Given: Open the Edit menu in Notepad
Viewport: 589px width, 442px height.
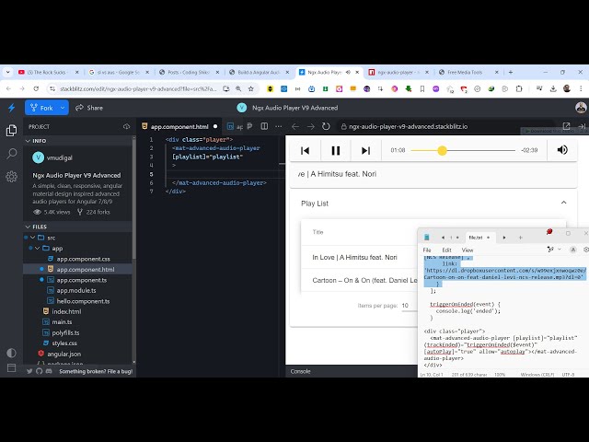Looking at the screenshot, I should tap(446, 250).
